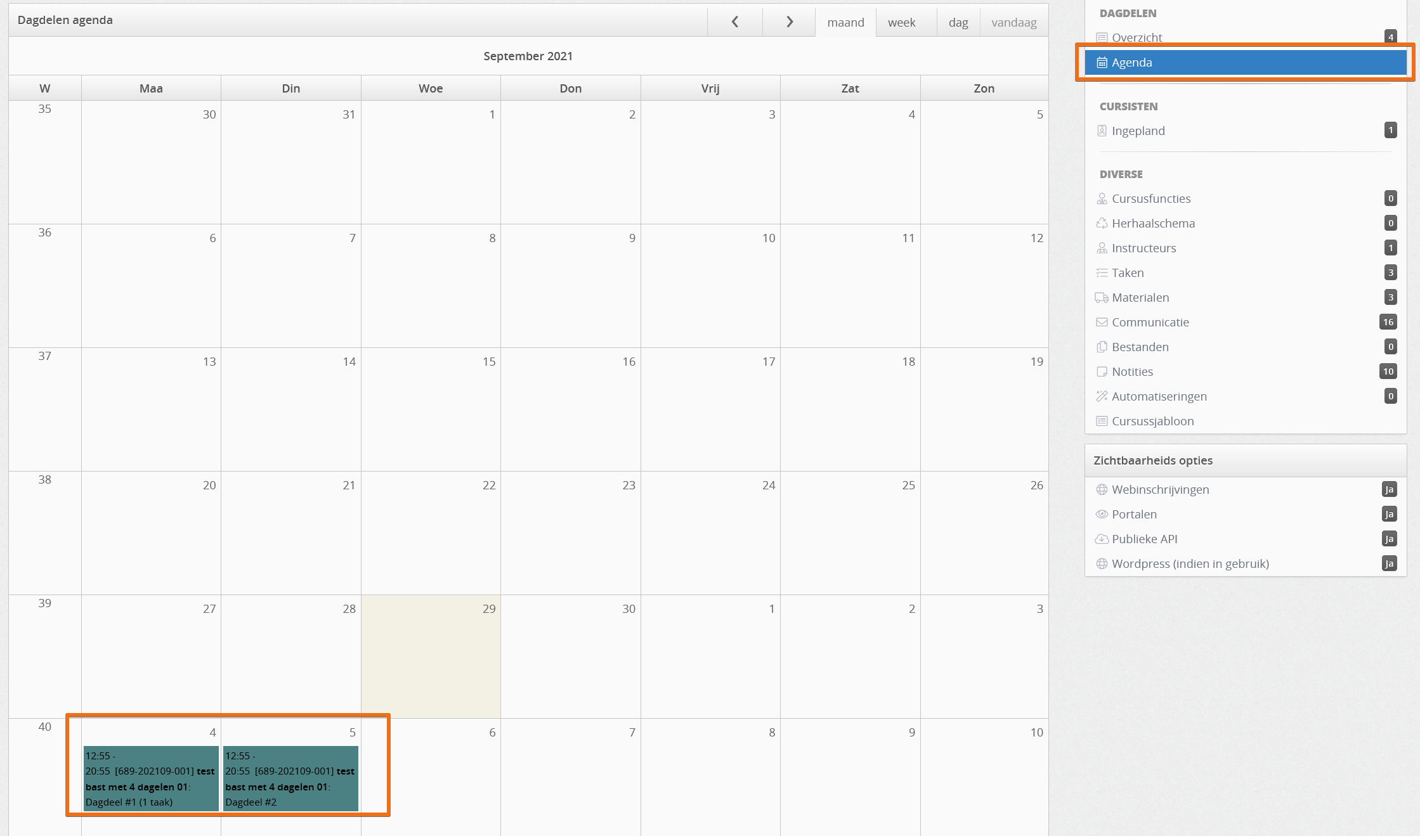Click the Herhaalschema recycle icon
This screenshot has width=1420, height=836.
(x=1102, y=224)
